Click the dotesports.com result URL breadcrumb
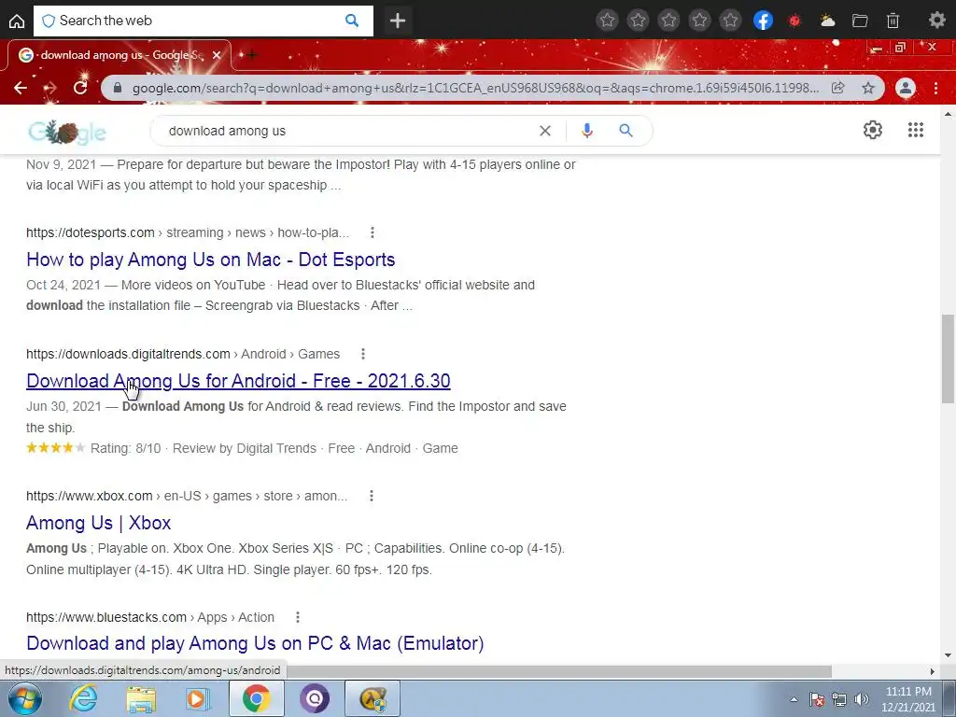 coord(188,232)
